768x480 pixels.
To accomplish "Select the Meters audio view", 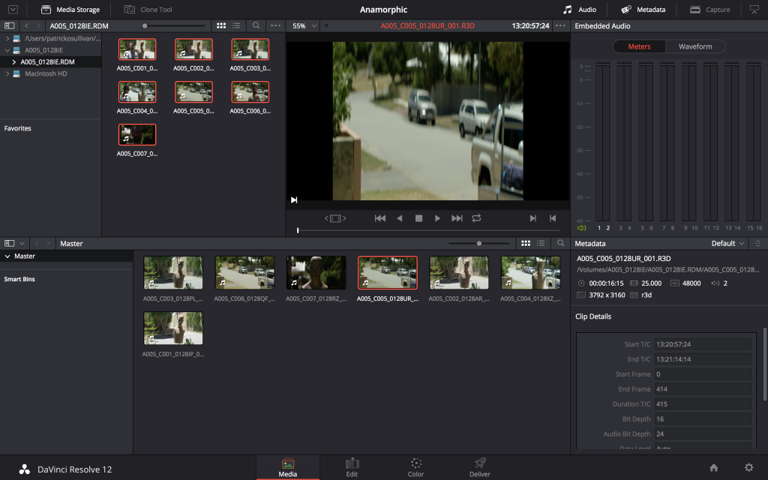I will (639, 46).
